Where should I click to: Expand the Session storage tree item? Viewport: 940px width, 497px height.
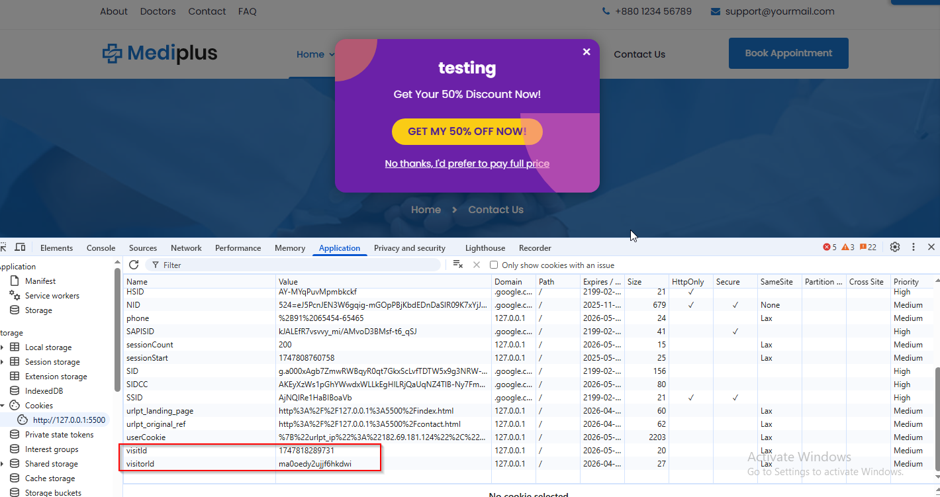point(3,362)
